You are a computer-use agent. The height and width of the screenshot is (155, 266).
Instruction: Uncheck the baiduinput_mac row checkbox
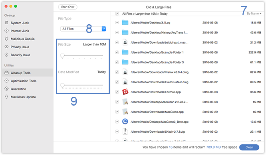tap(117, 42)
